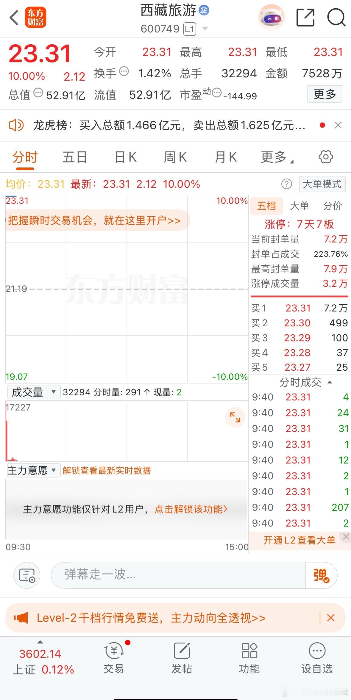Screen dimensions: 351x700
Task: Send danmaku with the 弹 button
Action: [321, 575]
